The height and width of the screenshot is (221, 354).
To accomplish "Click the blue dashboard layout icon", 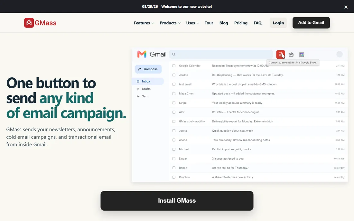I will 302,55.
